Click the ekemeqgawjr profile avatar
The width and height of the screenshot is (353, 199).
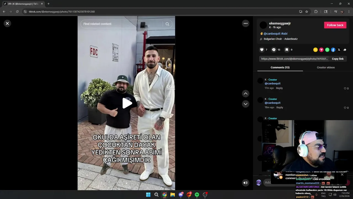263,25
